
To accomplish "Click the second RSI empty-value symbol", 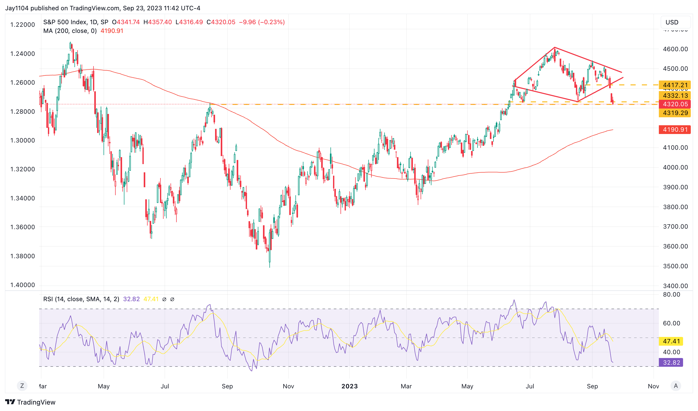I will (x=172, y=299).
